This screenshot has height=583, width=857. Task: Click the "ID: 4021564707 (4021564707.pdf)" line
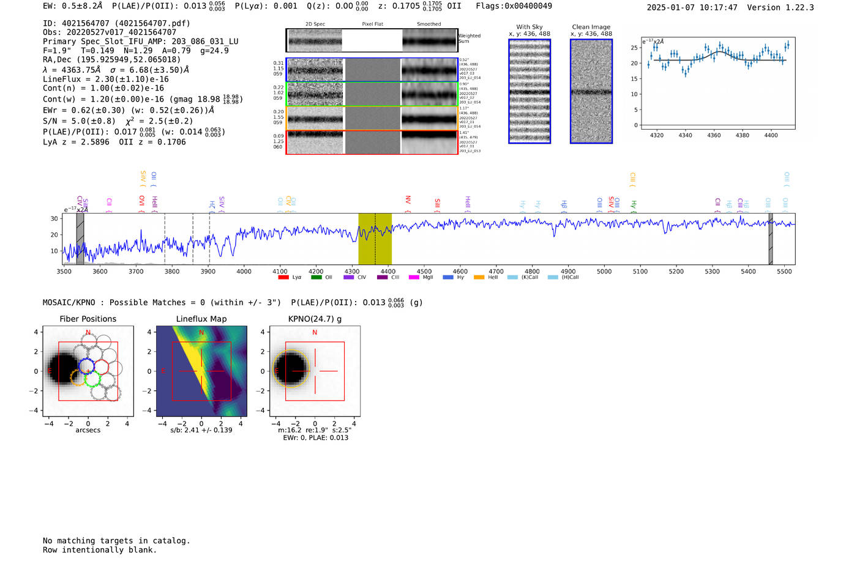116,23
